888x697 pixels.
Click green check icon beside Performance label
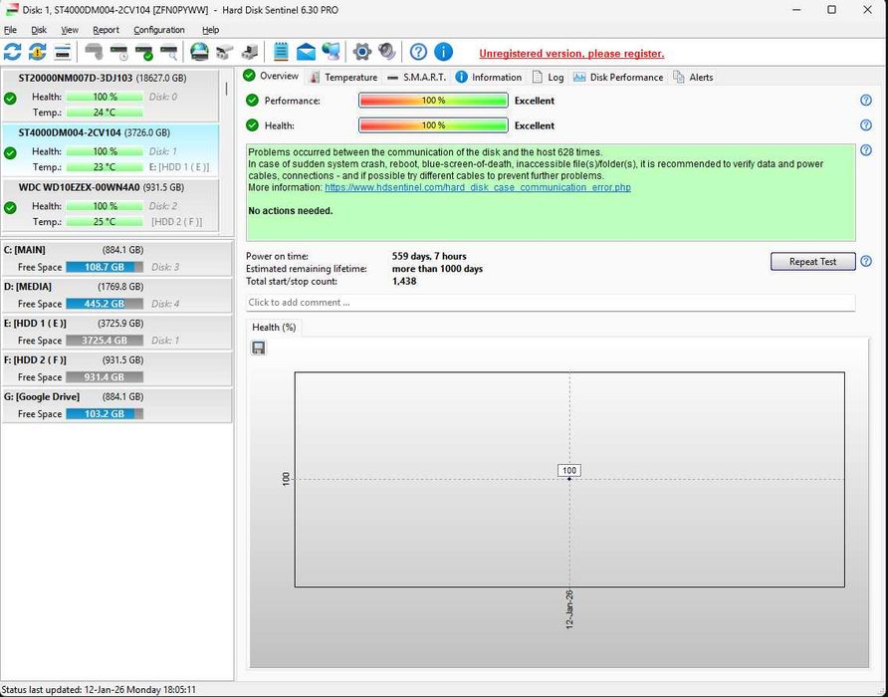pos(252,101)
